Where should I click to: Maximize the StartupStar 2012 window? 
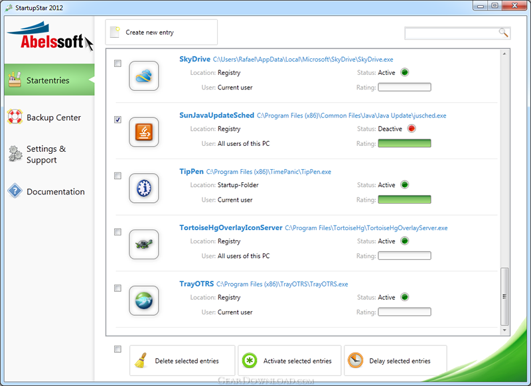click(x=494, y=5)
